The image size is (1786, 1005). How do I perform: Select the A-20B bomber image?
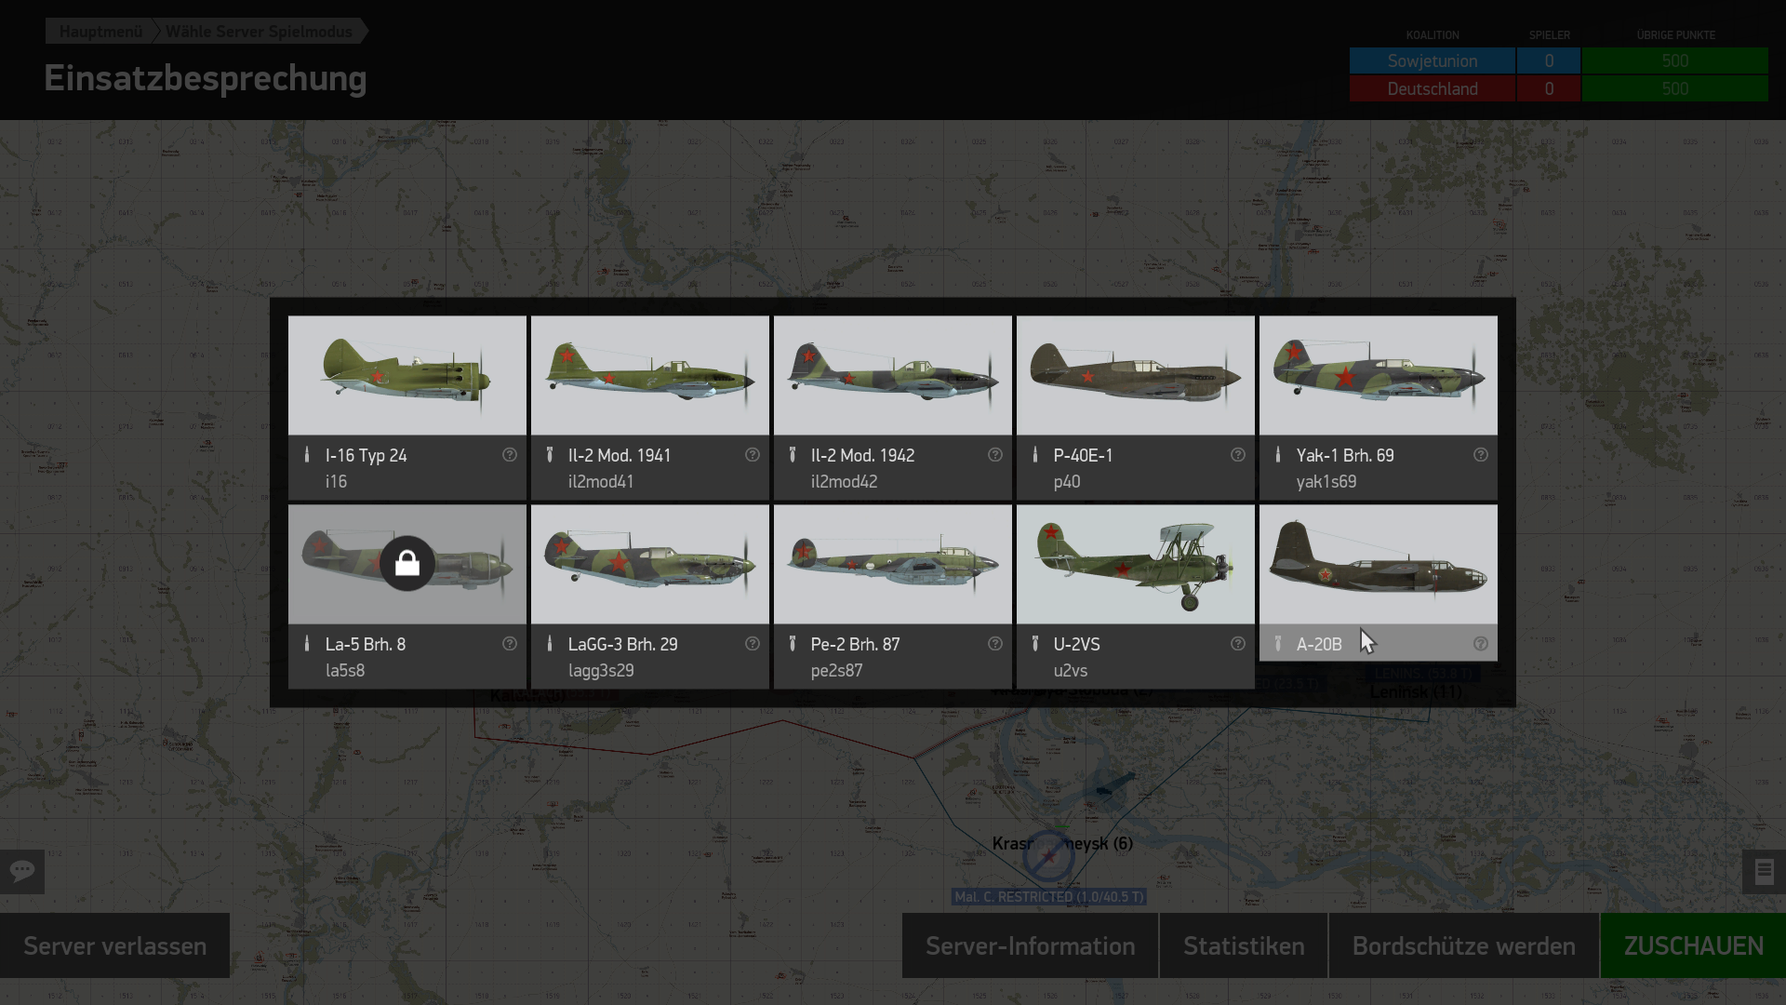click(x=1379, y=564)
